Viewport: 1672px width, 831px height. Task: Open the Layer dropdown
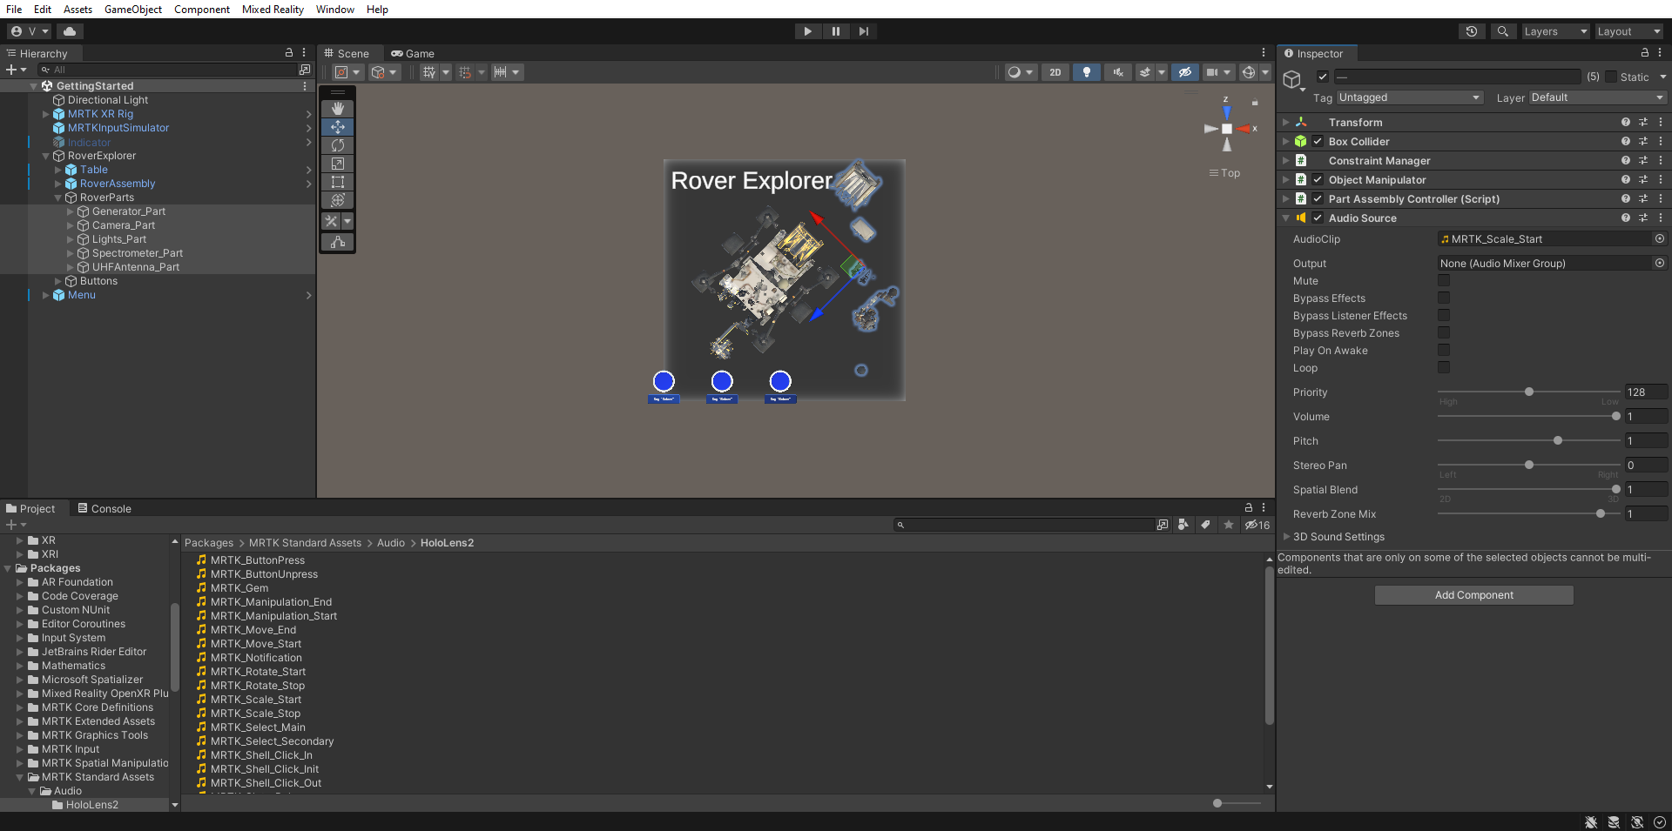click(x=1598, y=97)
